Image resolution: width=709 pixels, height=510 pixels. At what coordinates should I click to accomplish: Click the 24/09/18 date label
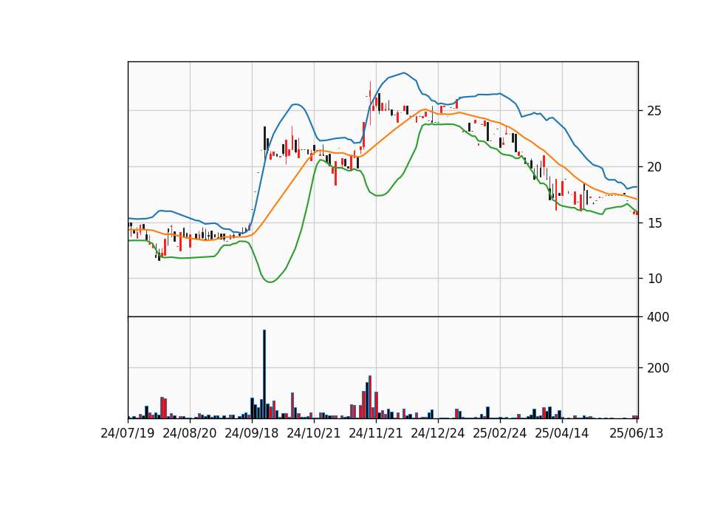(251, 433)
